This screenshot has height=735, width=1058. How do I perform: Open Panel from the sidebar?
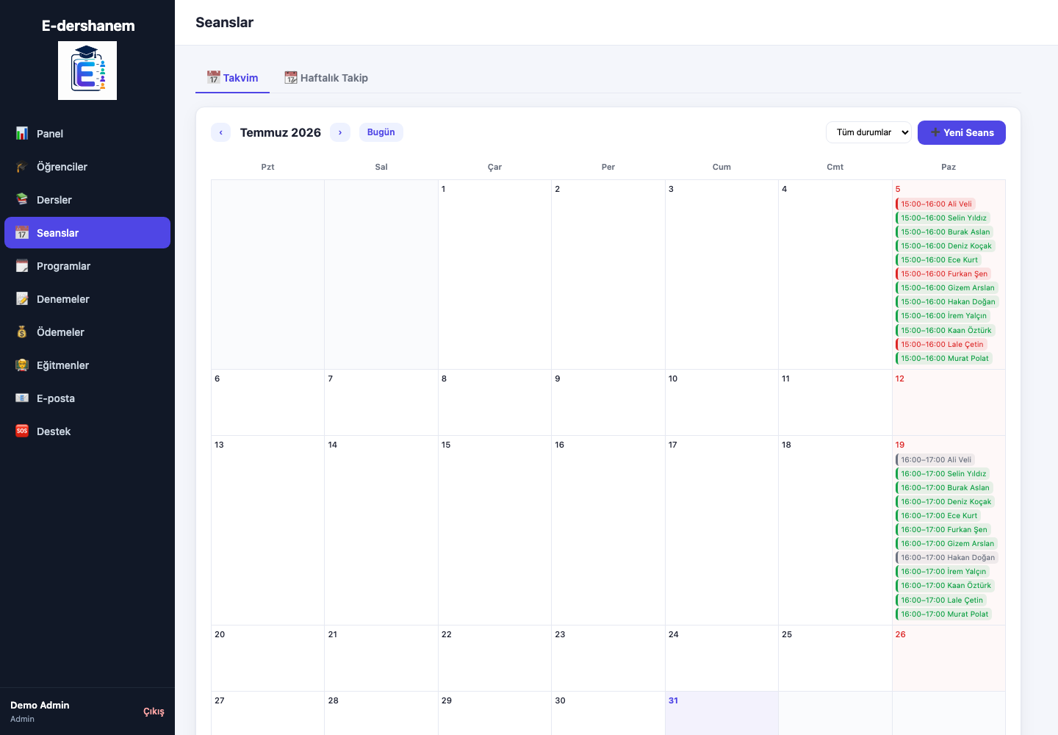pos(87,134)
